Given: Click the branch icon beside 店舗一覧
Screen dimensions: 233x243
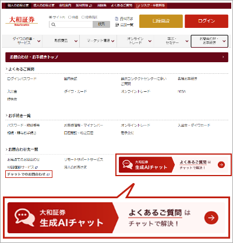Looking at the screenshot, I should (x=116, y=24).
